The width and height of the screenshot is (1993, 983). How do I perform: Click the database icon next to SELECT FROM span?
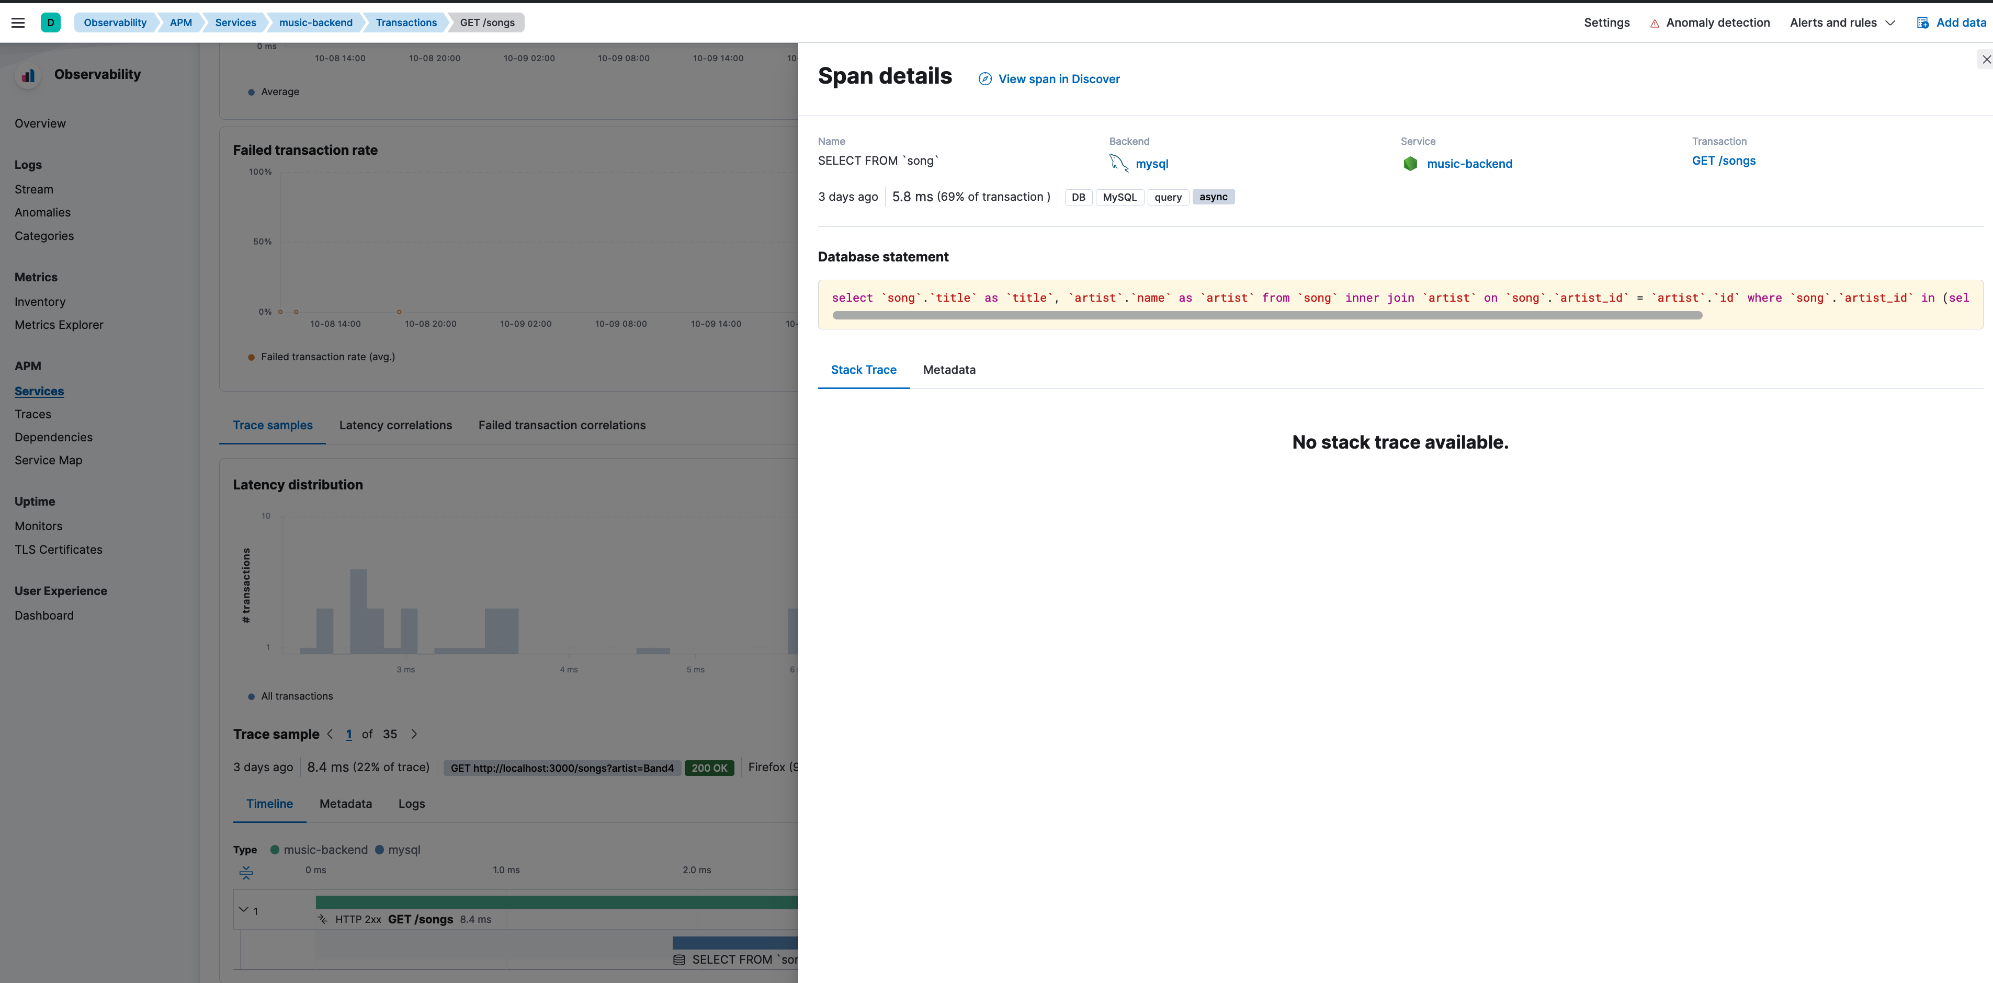(x=680, y=960)
